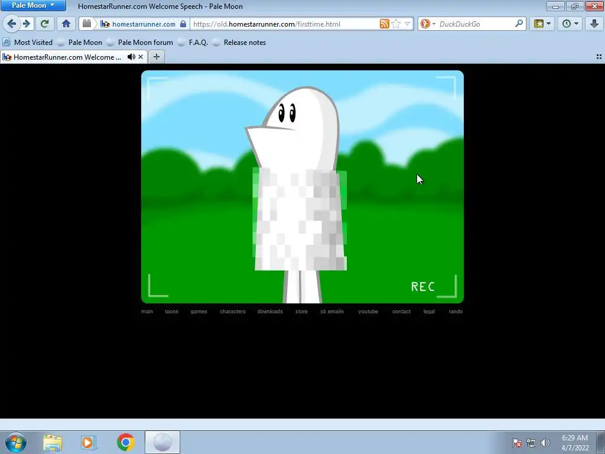This screenshot has height=454, width=605.
Task: Click Show desktop strip beside the clock
Action: pyautogui.click(x=601, y=443)
